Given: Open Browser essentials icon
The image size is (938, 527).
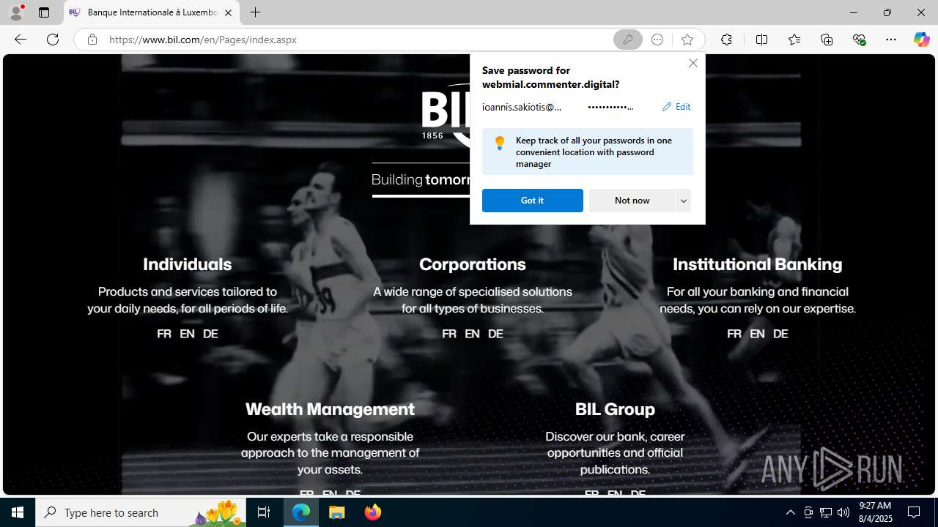Looking at the screenshot, I should pos(859,40).
